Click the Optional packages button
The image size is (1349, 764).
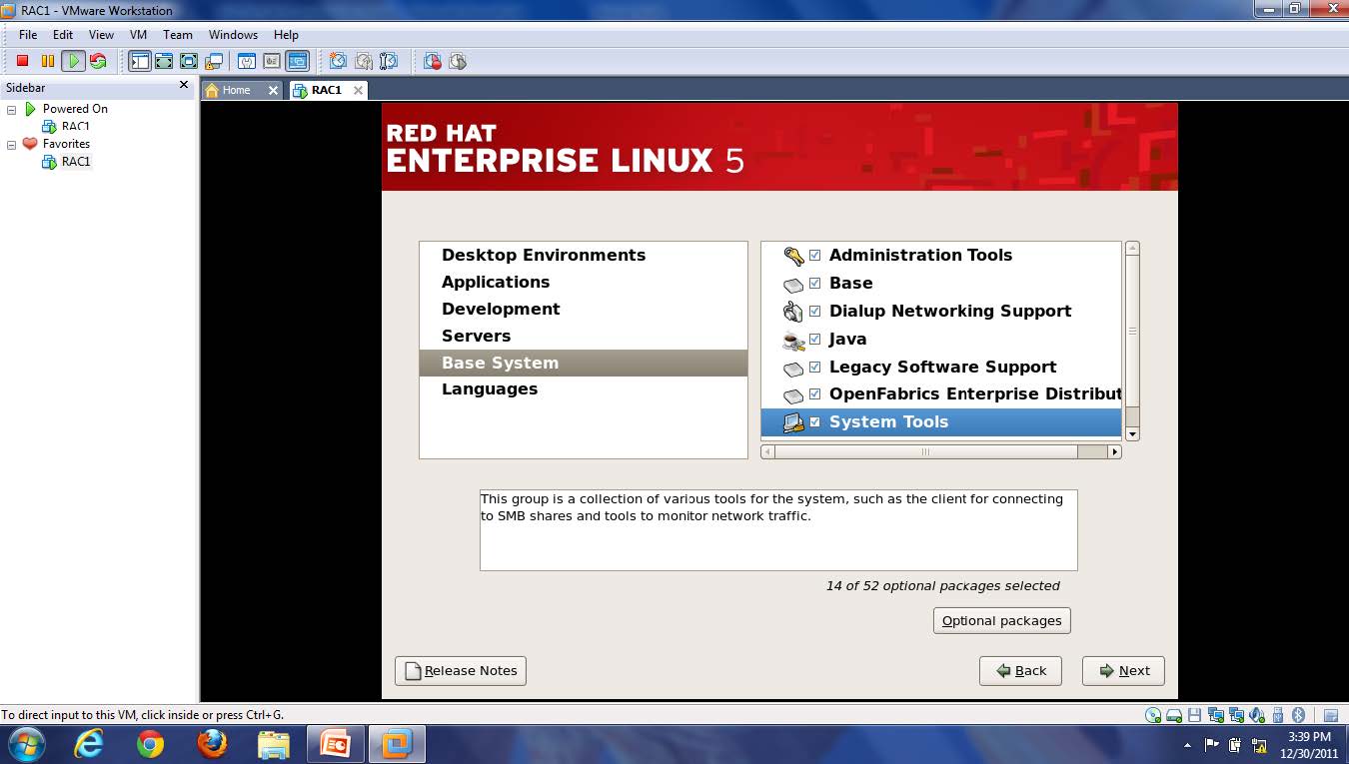[x=1002, y=620]
